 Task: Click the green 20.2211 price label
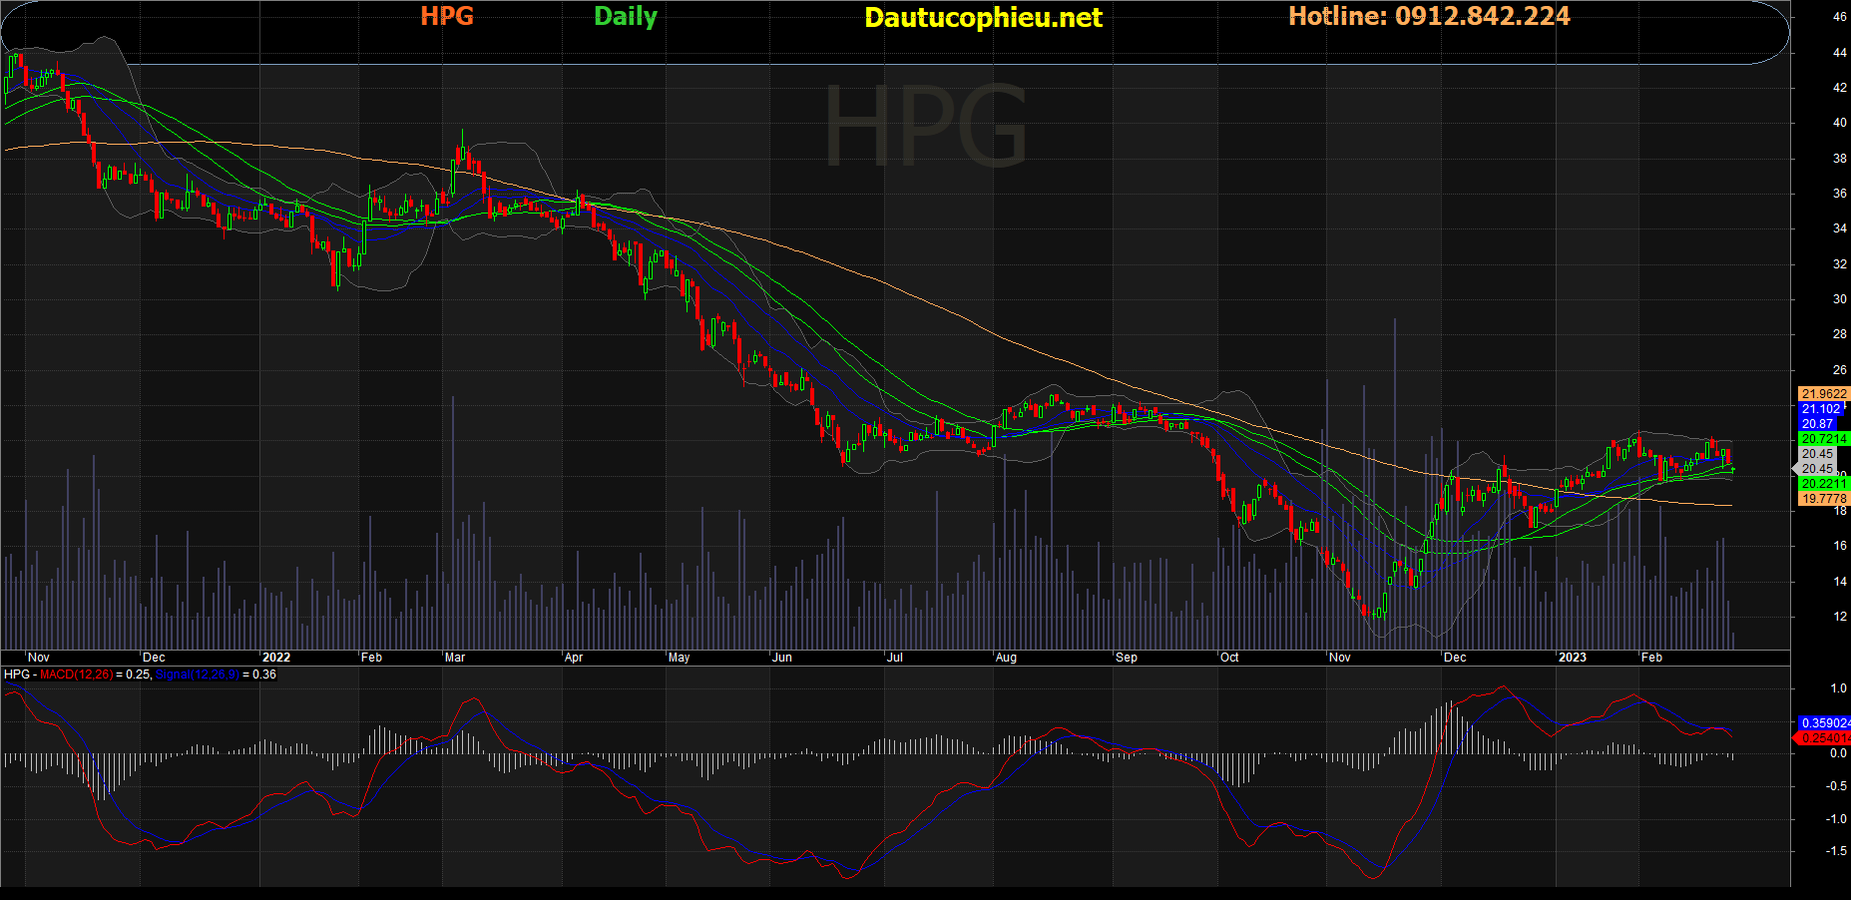pos(1823,484)
